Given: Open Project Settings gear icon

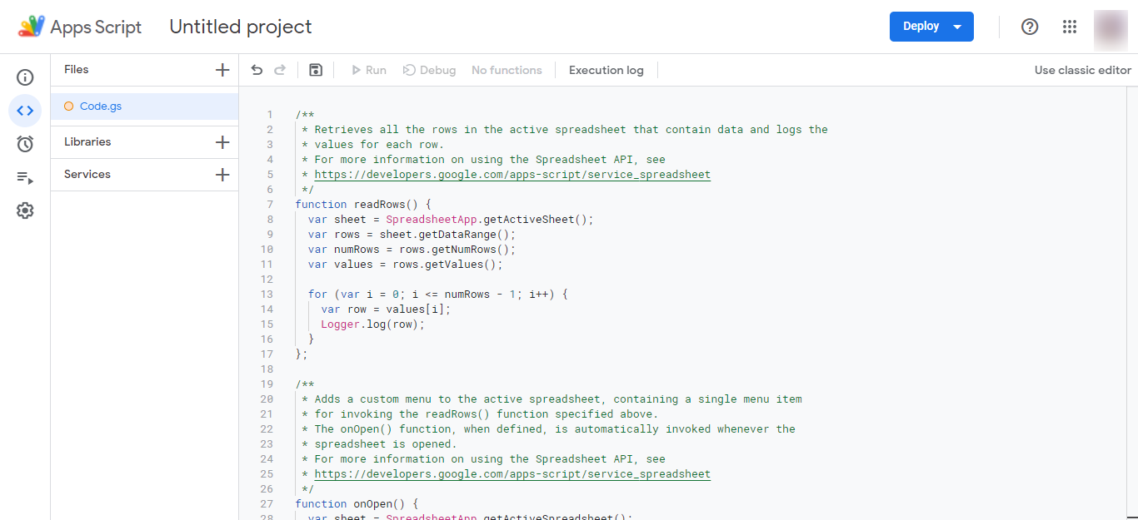Looking at the screenshot, I should (x=25, y=210).
